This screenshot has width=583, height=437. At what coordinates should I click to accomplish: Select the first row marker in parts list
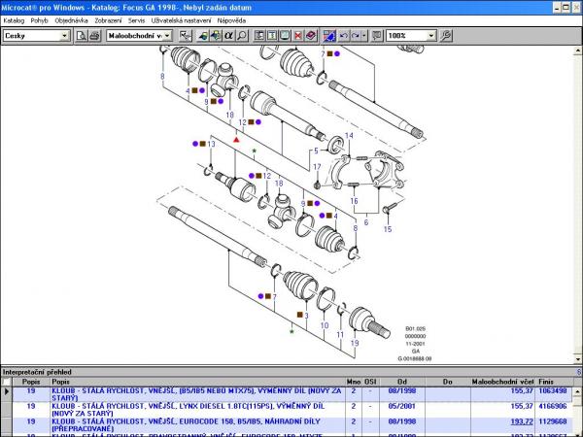tap(8, 392)
